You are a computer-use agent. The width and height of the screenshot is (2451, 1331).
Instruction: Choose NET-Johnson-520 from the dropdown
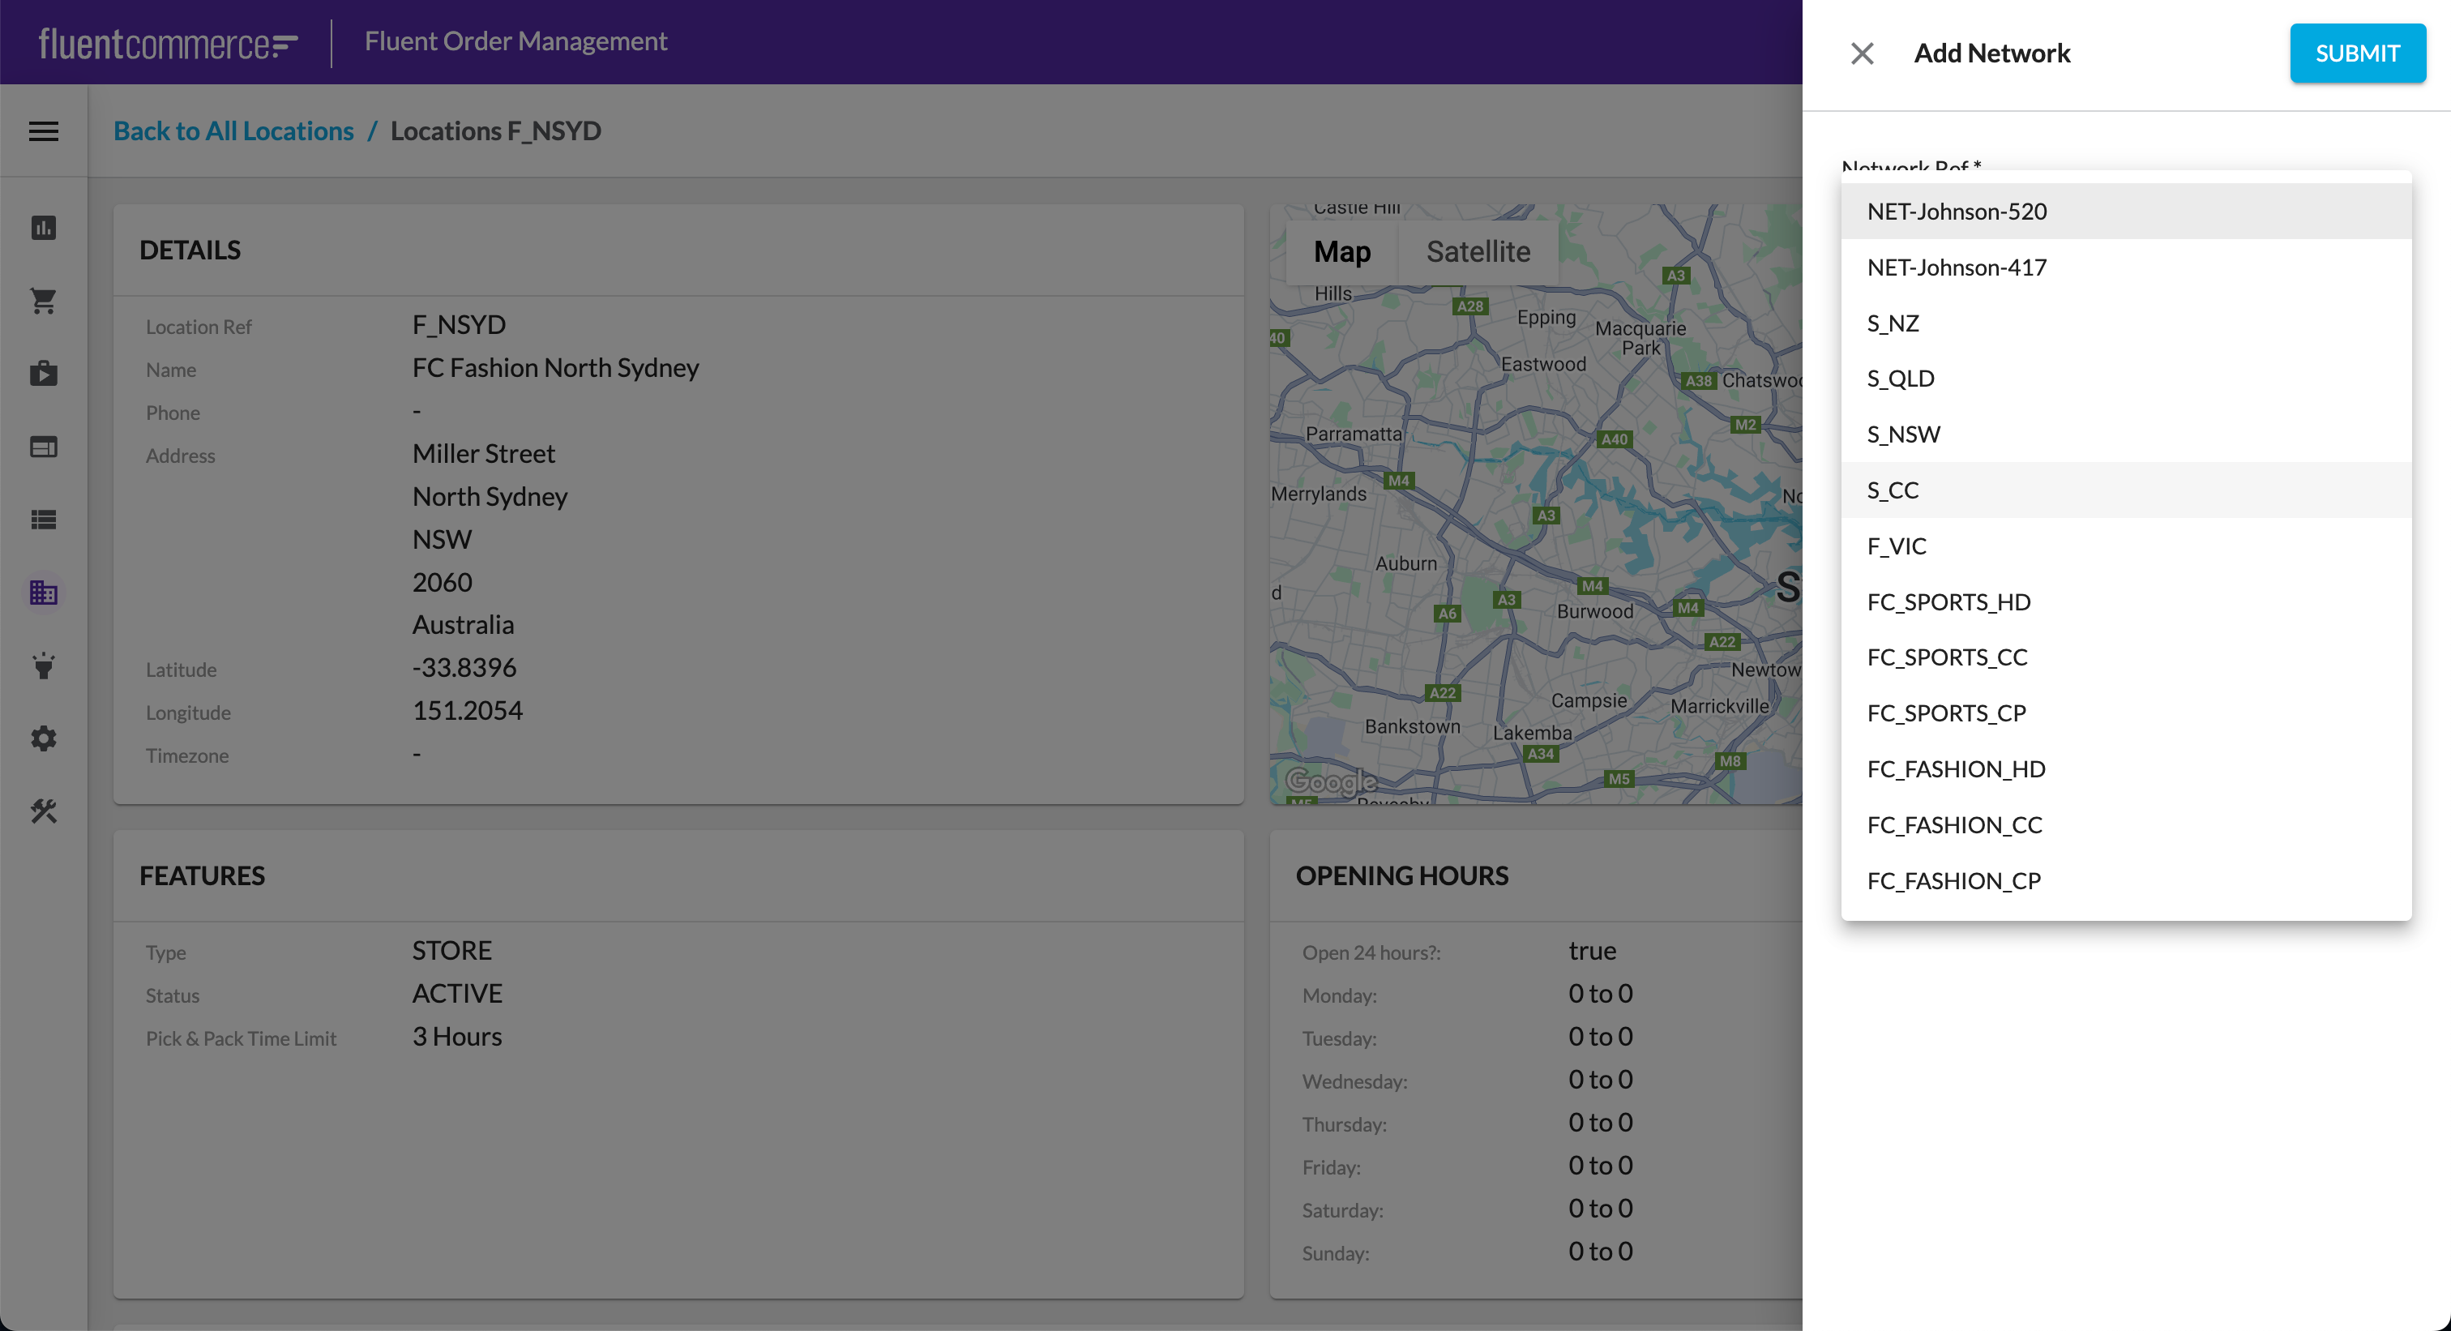[x=1957, y=212]
